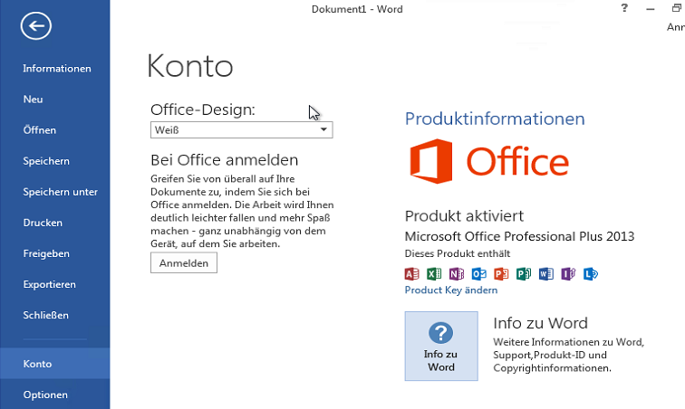
Task: Click the Word product icon
Action: coord(545,273)
